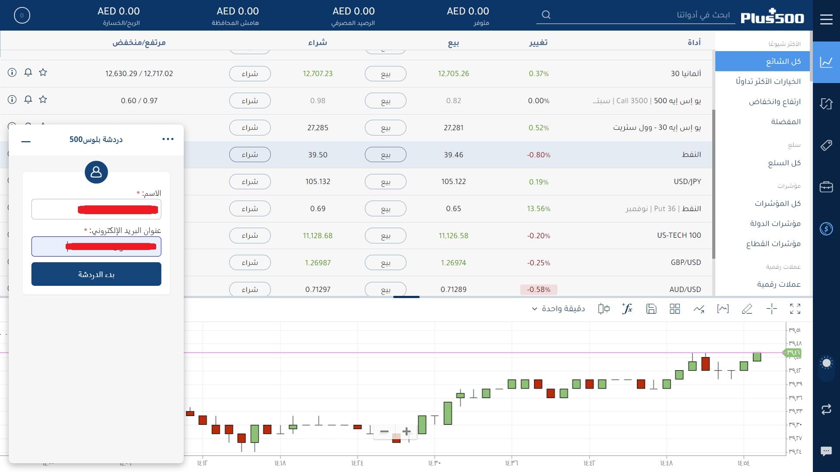Screen dimensions: 840x472
Task: Open the chat bubble icon in sidebar
Action: point(826,451)
